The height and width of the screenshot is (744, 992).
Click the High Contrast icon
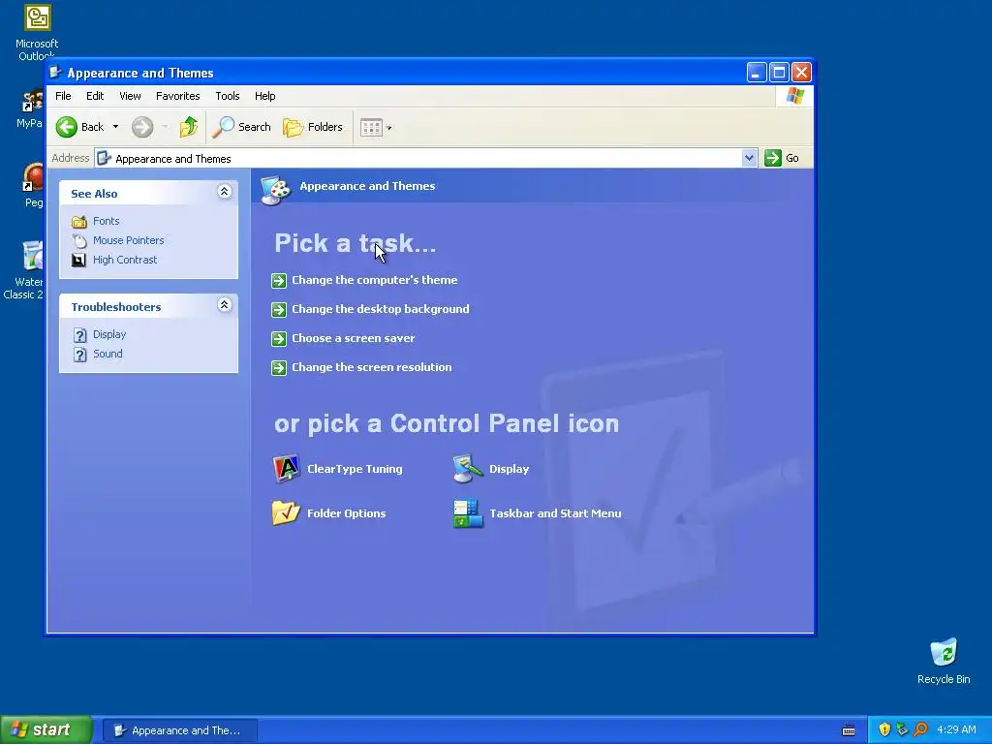coord(79,260)
